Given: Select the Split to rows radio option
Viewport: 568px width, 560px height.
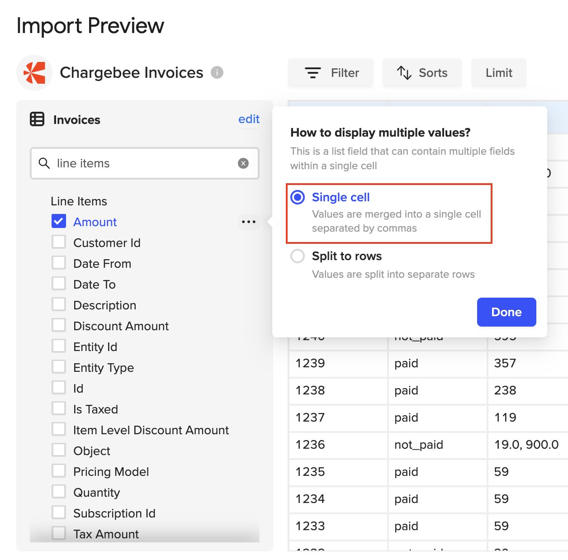Looking at the screenshot, I should tap(298, 256).
